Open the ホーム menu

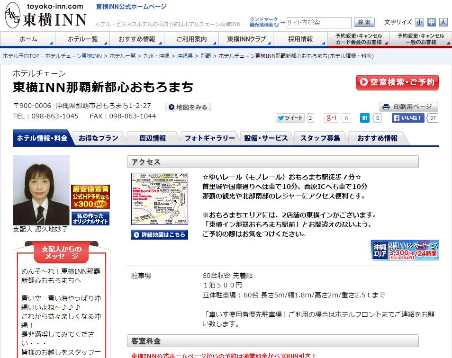[x=28, y=39]
